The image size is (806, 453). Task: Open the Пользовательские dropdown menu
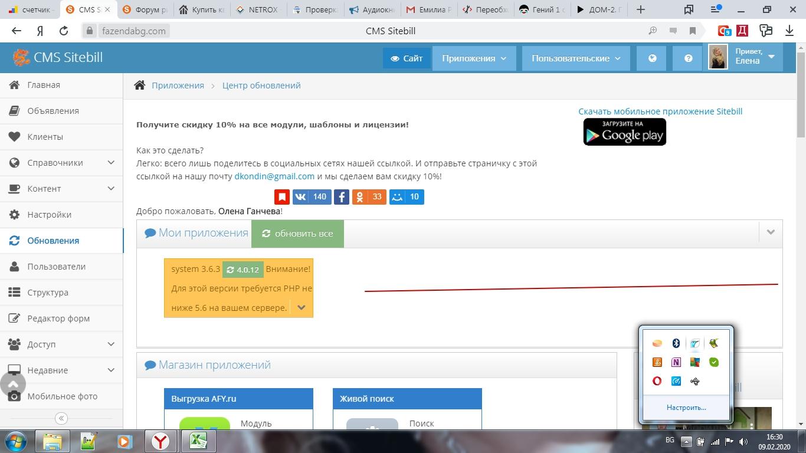575,58
